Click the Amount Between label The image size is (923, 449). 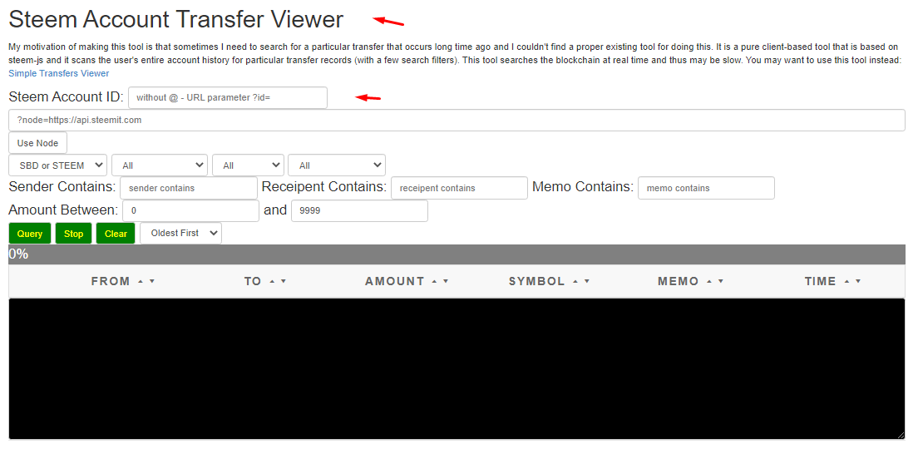[63, 210]
